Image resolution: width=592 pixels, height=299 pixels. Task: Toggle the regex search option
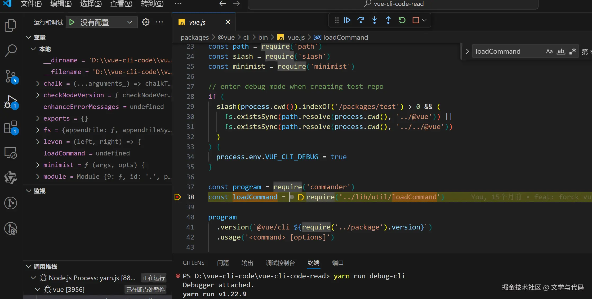[x=572, y=52]
